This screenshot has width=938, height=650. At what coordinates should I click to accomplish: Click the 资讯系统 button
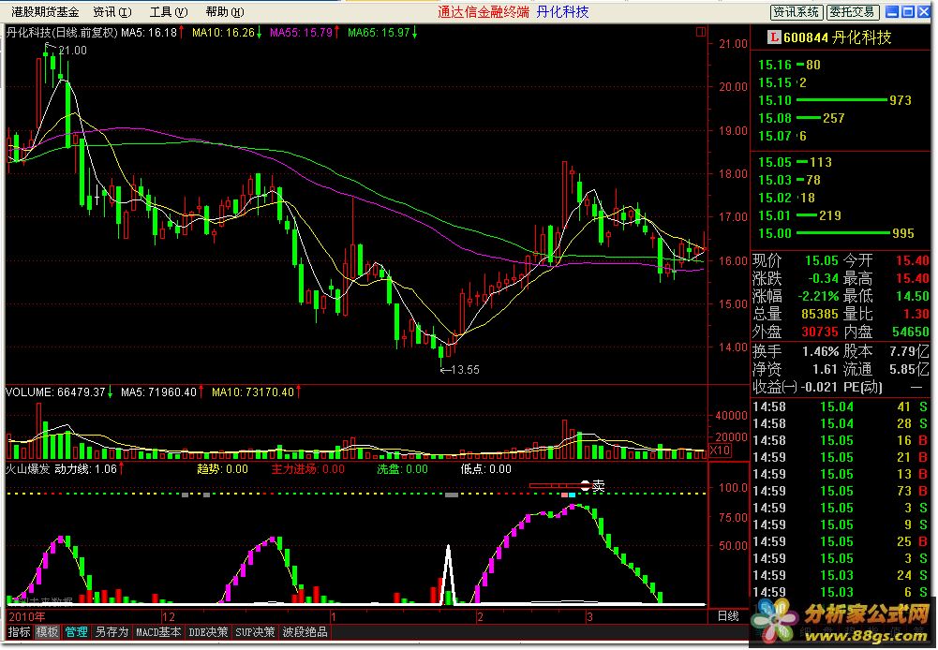point(797,12)
